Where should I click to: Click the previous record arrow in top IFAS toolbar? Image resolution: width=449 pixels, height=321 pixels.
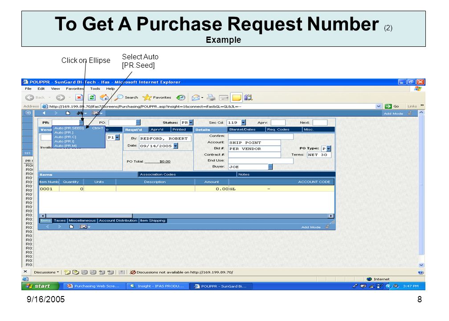coord(44,113)
